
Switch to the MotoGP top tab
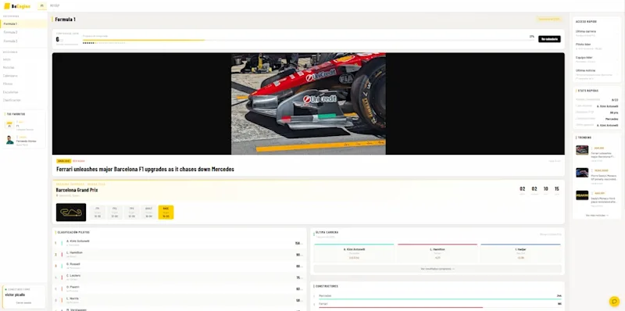point(55,6)
